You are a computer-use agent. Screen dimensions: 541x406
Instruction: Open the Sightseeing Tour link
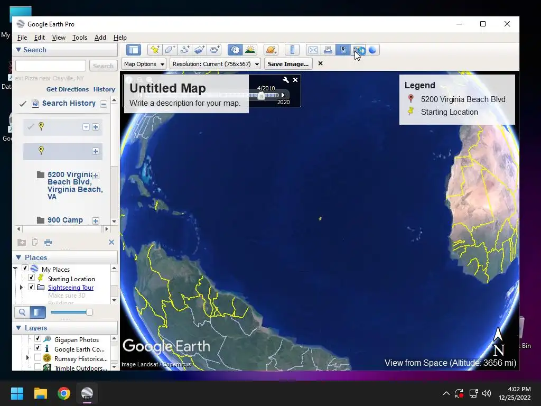pyautogui.click(x=71, y=288)
